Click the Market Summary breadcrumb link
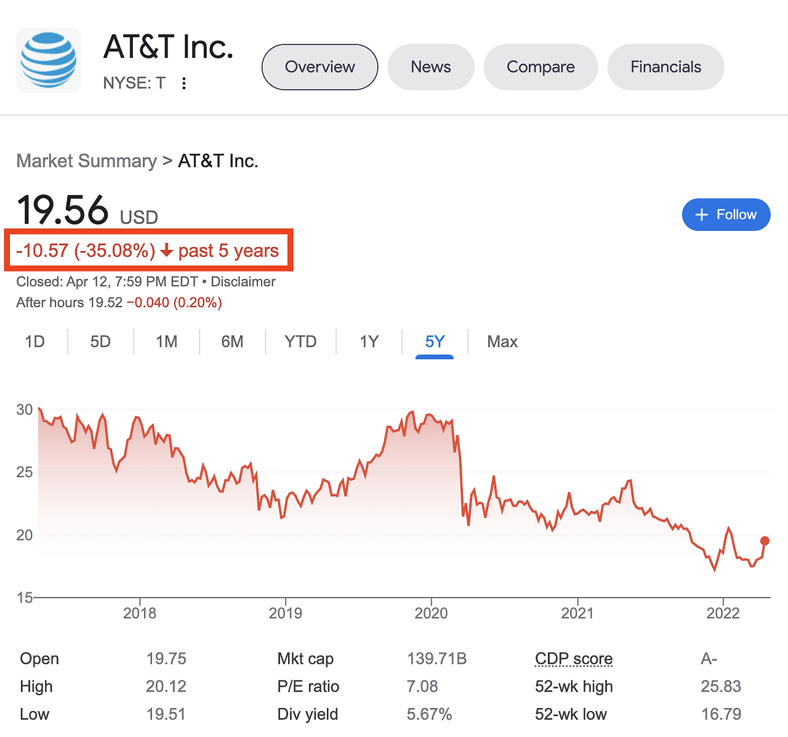788x737 pixels. coord(86,161)
